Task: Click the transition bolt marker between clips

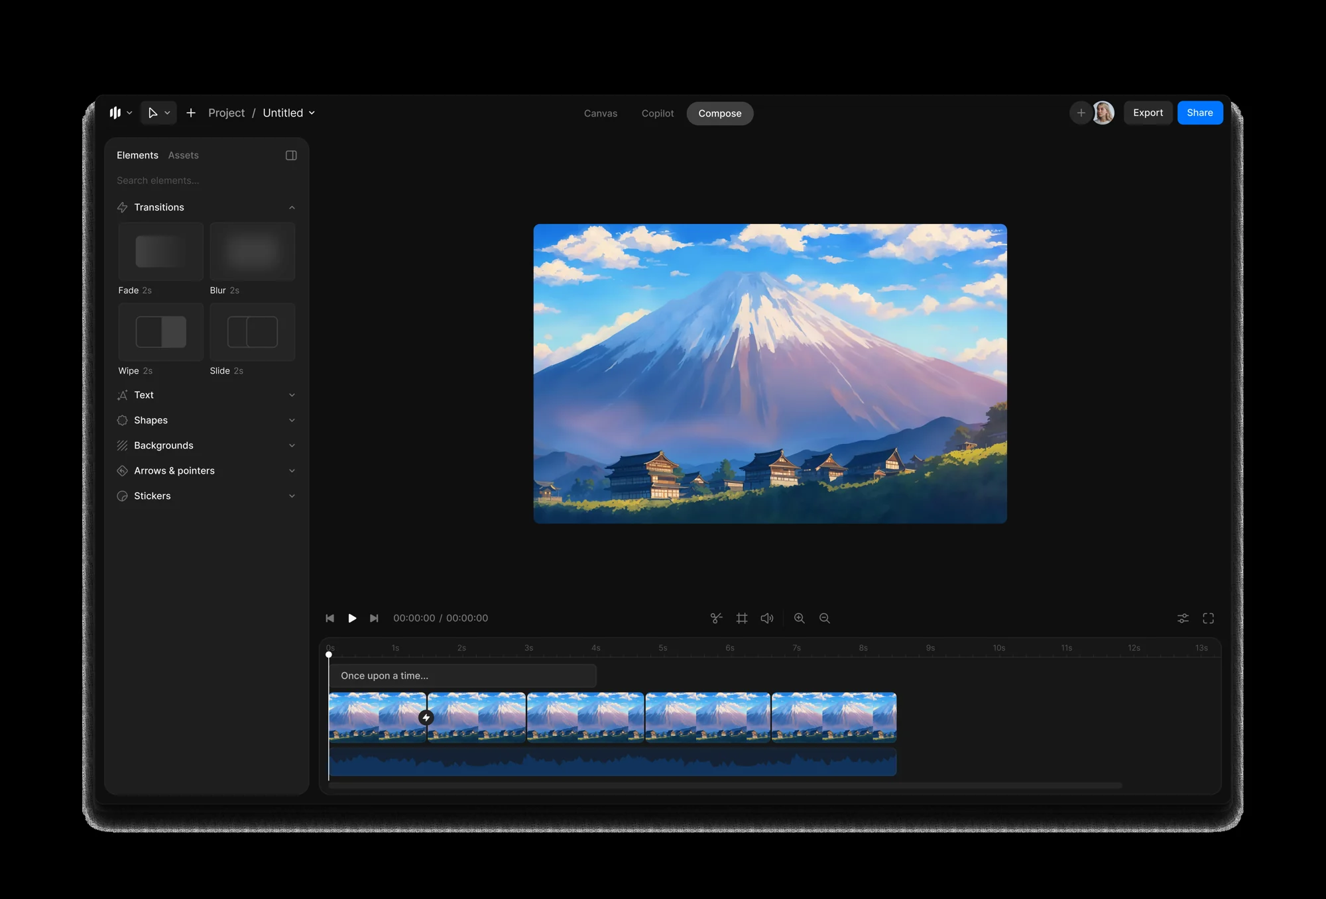Action: pos(426,717)
